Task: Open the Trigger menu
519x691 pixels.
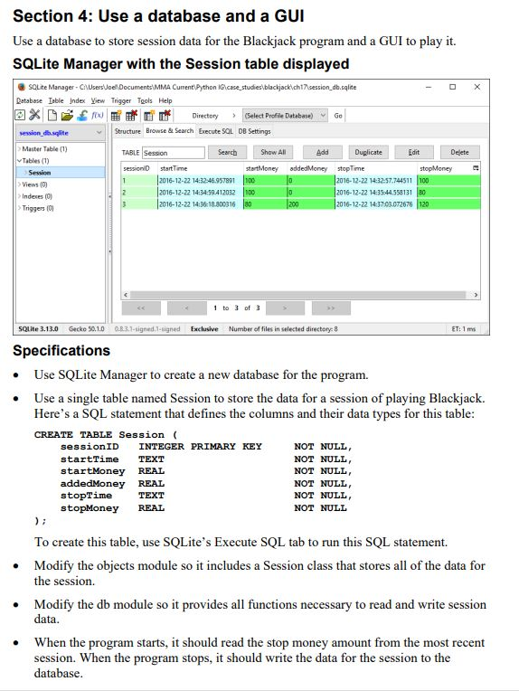Action: click(121, 101)
